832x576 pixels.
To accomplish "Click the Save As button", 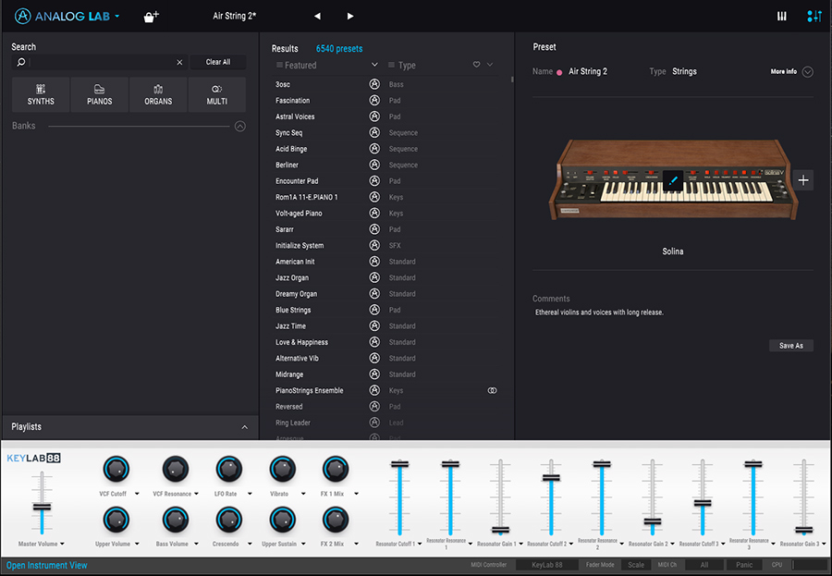I will coord(790,346).
